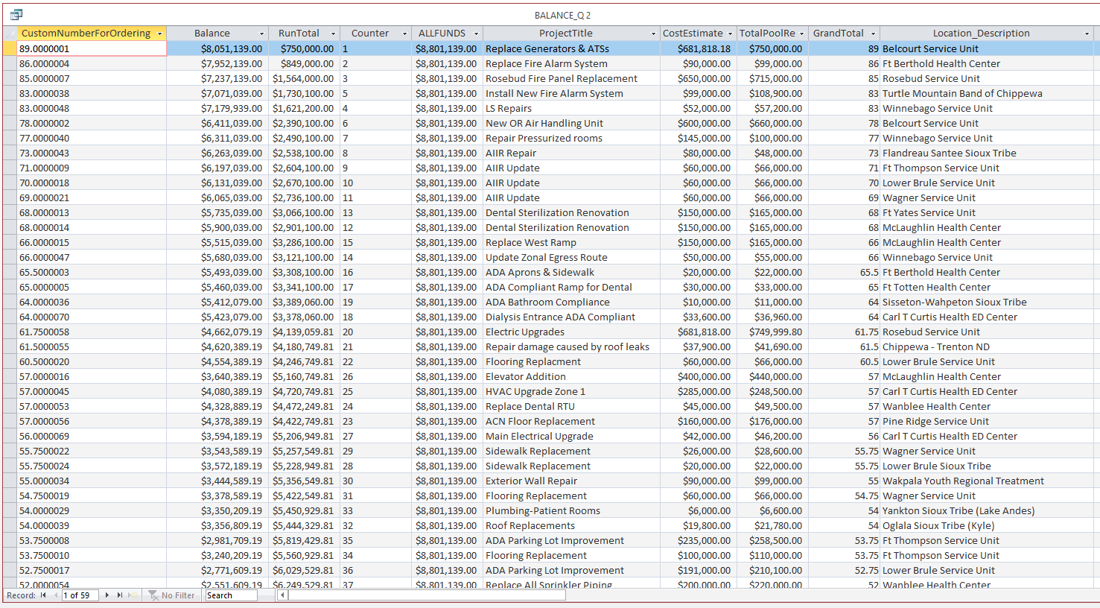Click the 'Yankton Sioux Tribe (Lake Andes)' cell

(987, 510)
